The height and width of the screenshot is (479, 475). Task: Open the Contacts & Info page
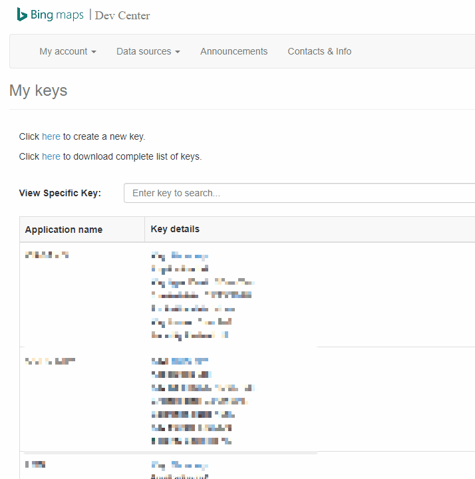[319, 51]
